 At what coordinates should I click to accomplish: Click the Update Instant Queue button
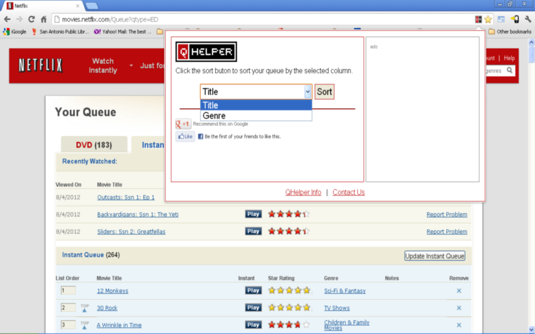pos(435,256)
